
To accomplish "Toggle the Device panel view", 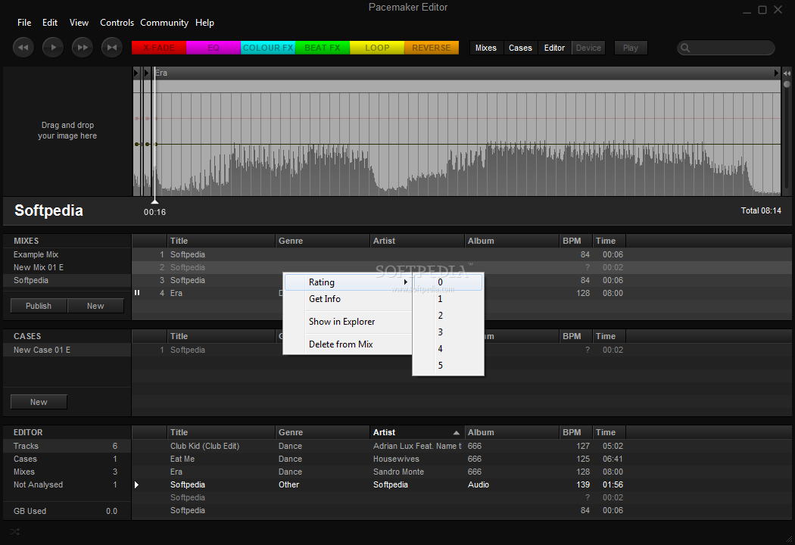I will point(588,48).
